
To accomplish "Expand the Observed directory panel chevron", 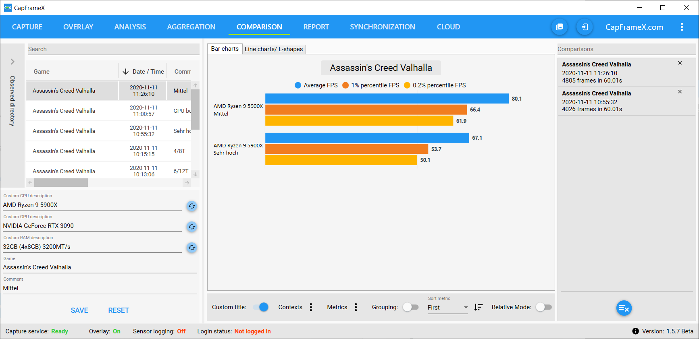I will pyautogui.click(x=12, y=62).
